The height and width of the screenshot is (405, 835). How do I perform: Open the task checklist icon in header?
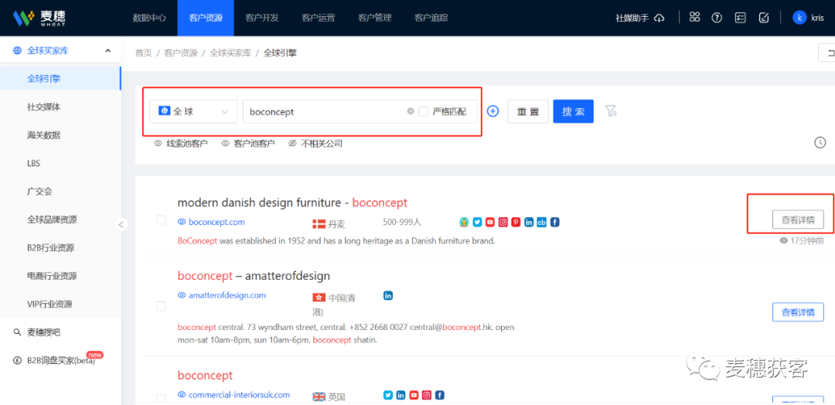[x=740, y=18]
